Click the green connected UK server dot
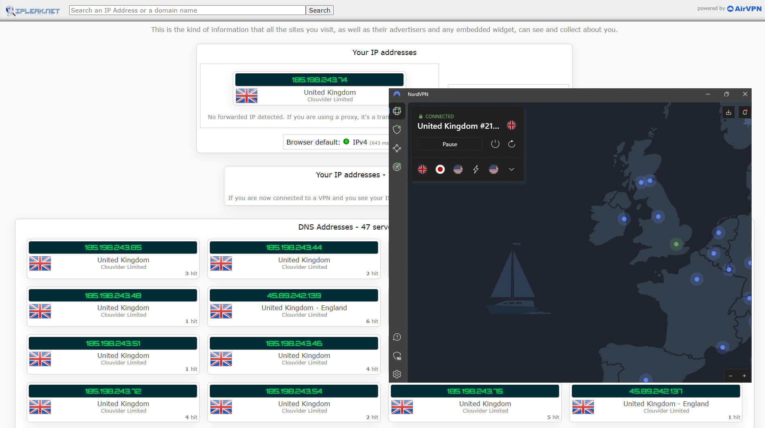Viewport: 765px width, 428px height. pos(676,244)
